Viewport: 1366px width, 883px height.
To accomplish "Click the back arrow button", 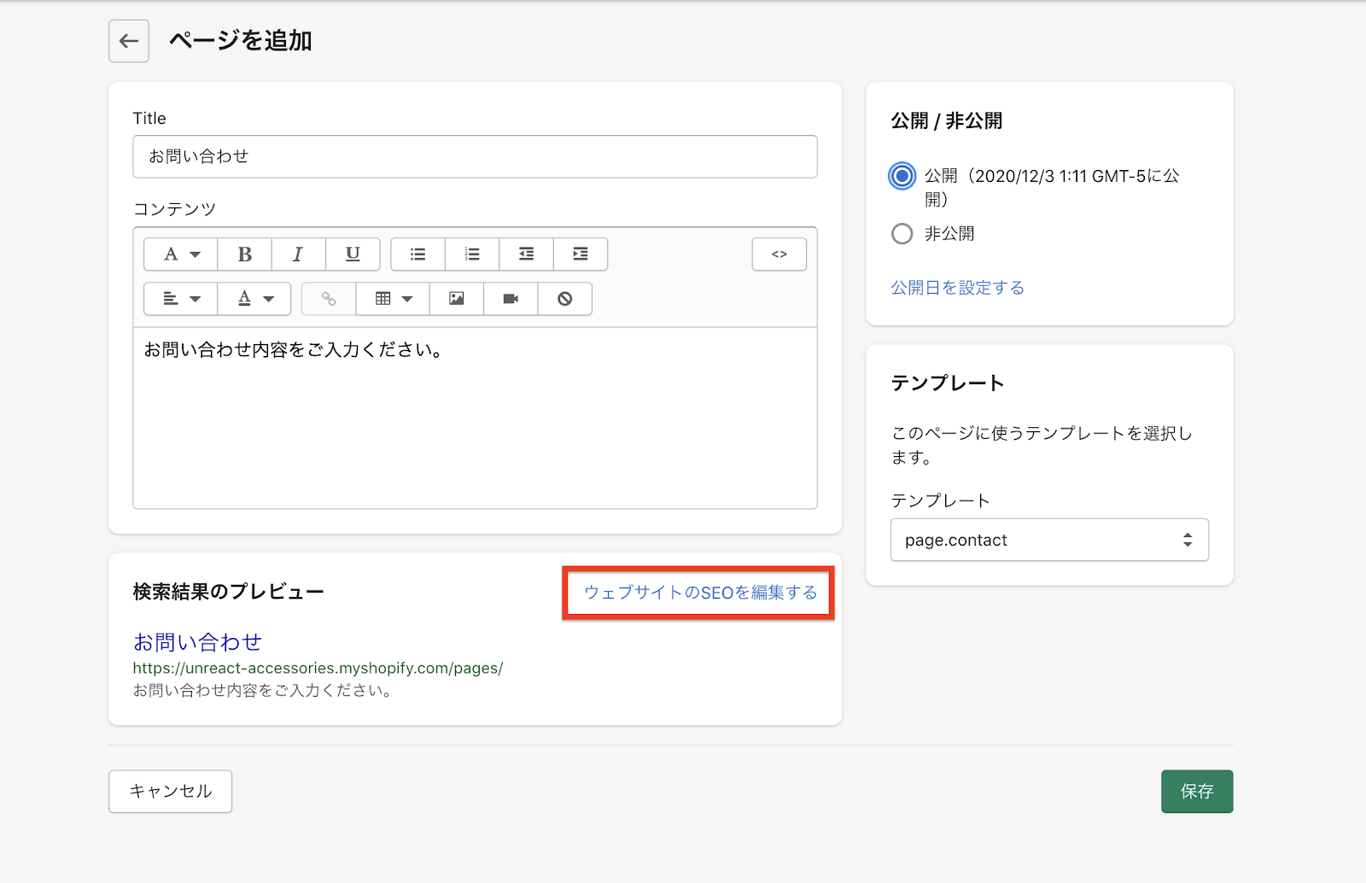I will (x=129, y=41).
